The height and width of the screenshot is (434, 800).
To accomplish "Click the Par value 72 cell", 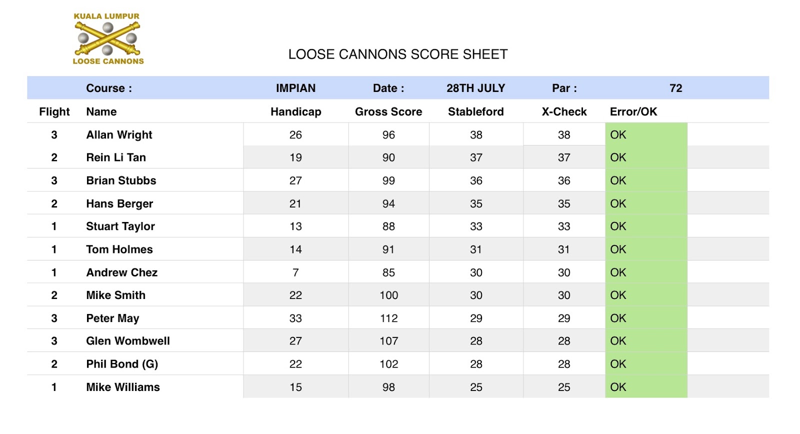I will click(x=675, y=88).
